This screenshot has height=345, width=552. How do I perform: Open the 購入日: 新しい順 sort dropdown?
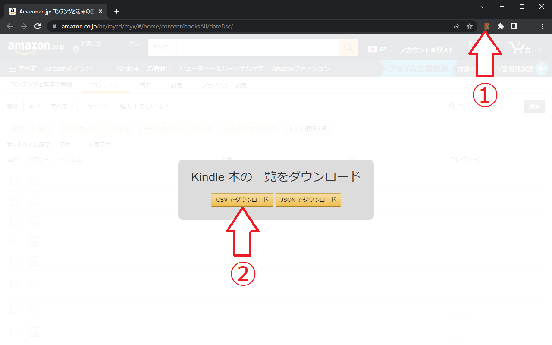143,106
